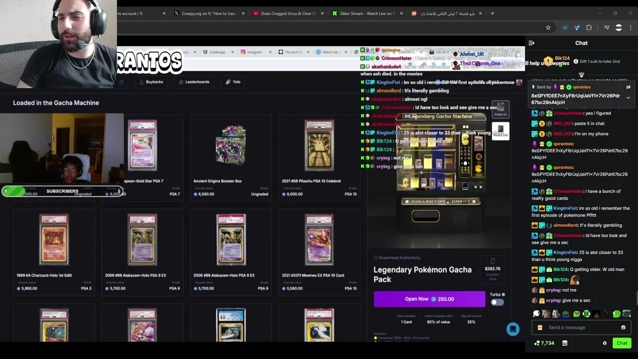The height and width of the screenshot is (359, 638).
Task: Open the blue support chat bubble
Action: pyautogui.click(x=513, y=329)
